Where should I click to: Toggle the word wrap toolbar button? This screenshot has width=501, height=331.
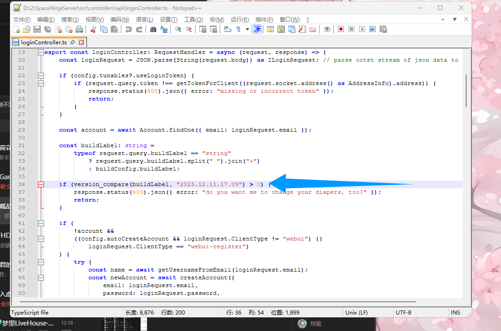(x=227, y=29)
